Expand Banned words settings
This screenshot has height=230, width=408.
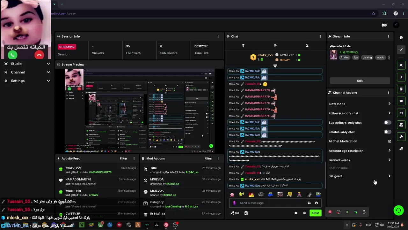tap(390, 160)
